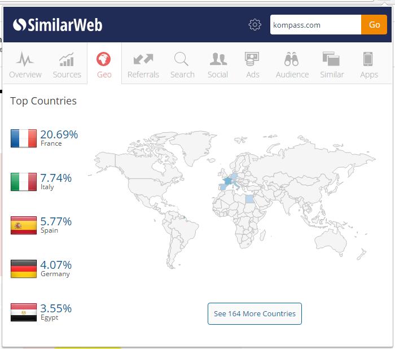Switch to the Sources tab
Viewport: 395px width, 349px height.
pos(67,64)
